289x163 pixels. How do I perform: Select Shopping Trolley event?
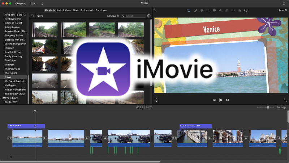click(x=14, y=35)
